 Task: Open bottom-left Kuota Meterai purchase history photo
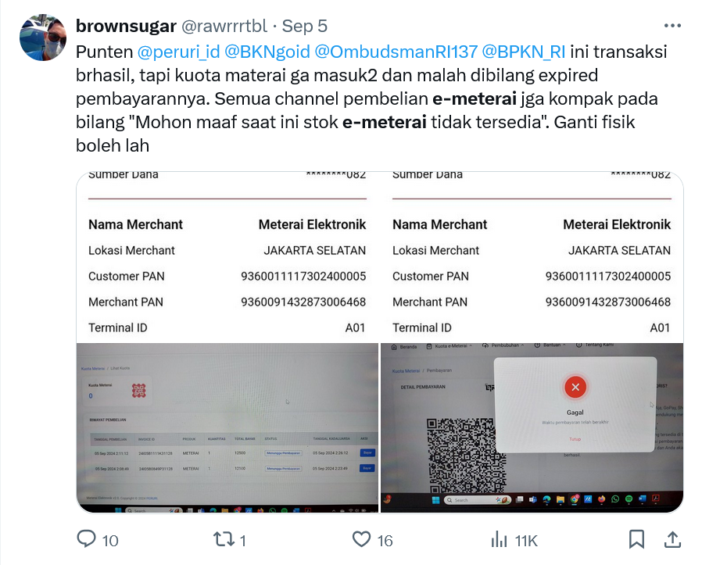pyautogui.click(x=227, y=428)
